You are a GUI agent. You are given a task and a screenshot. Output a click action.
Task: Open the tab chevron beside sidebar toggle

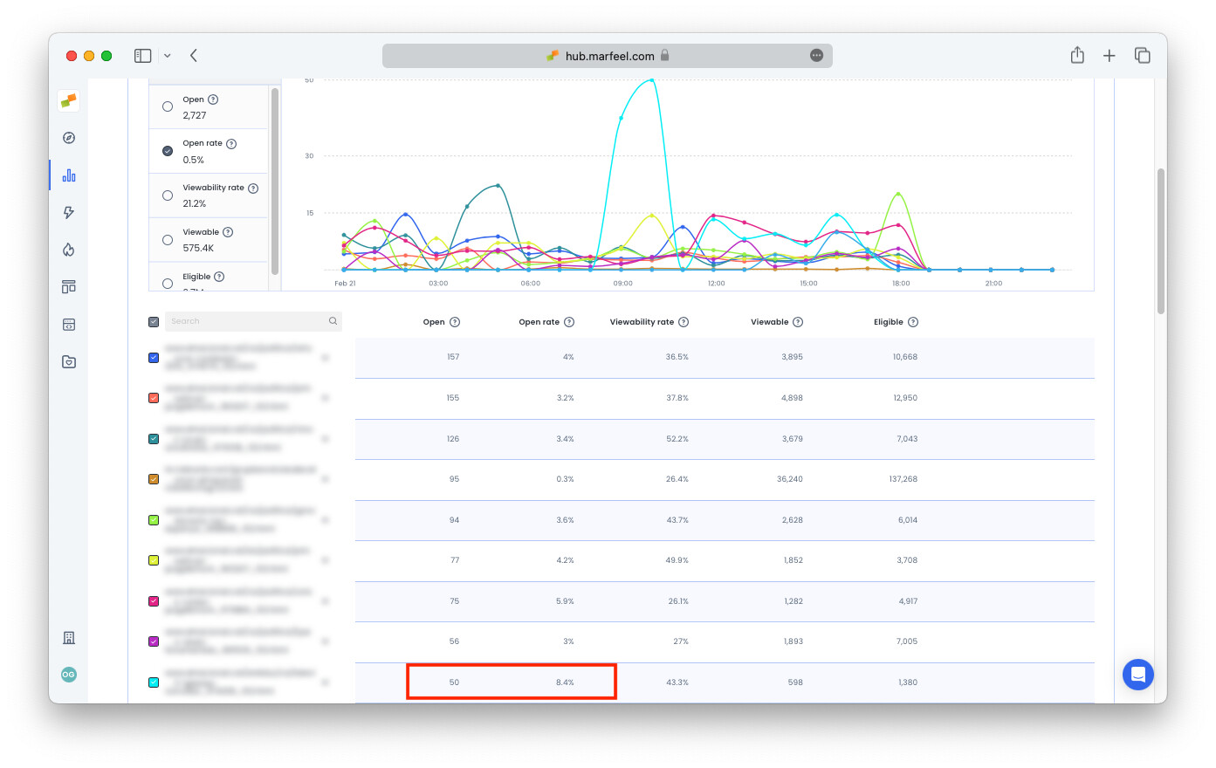[x=168, y=55]
